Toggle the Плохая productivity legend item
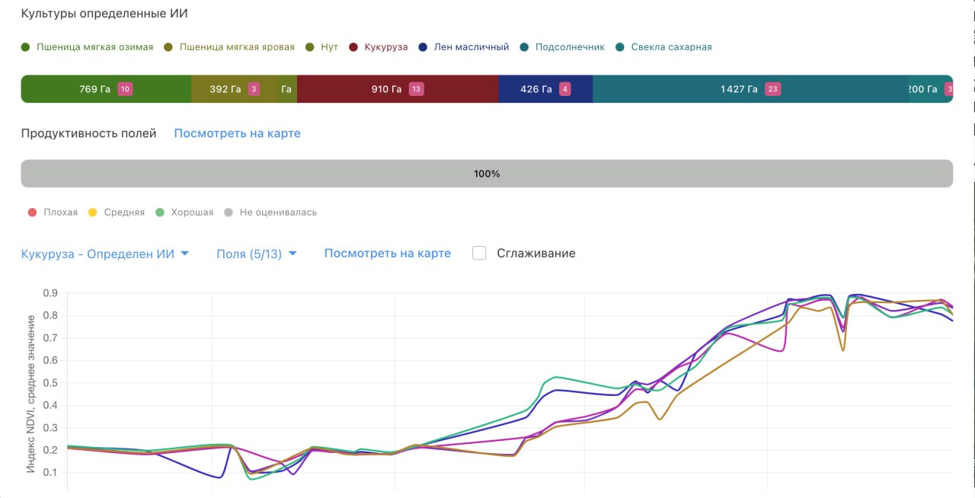The image size is (975, 498). click(x=53, y=212)
